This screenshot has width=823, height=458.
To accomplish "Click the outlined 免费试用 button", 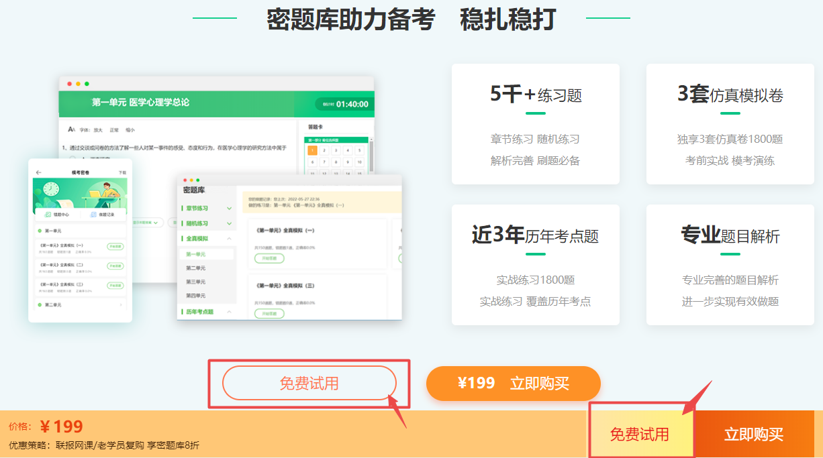I will (309, 384).
